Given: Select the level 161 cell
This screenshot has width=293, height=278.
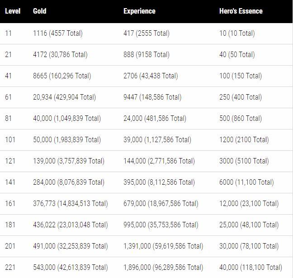Looking at the screenshot, I should (x=10, y=203).
